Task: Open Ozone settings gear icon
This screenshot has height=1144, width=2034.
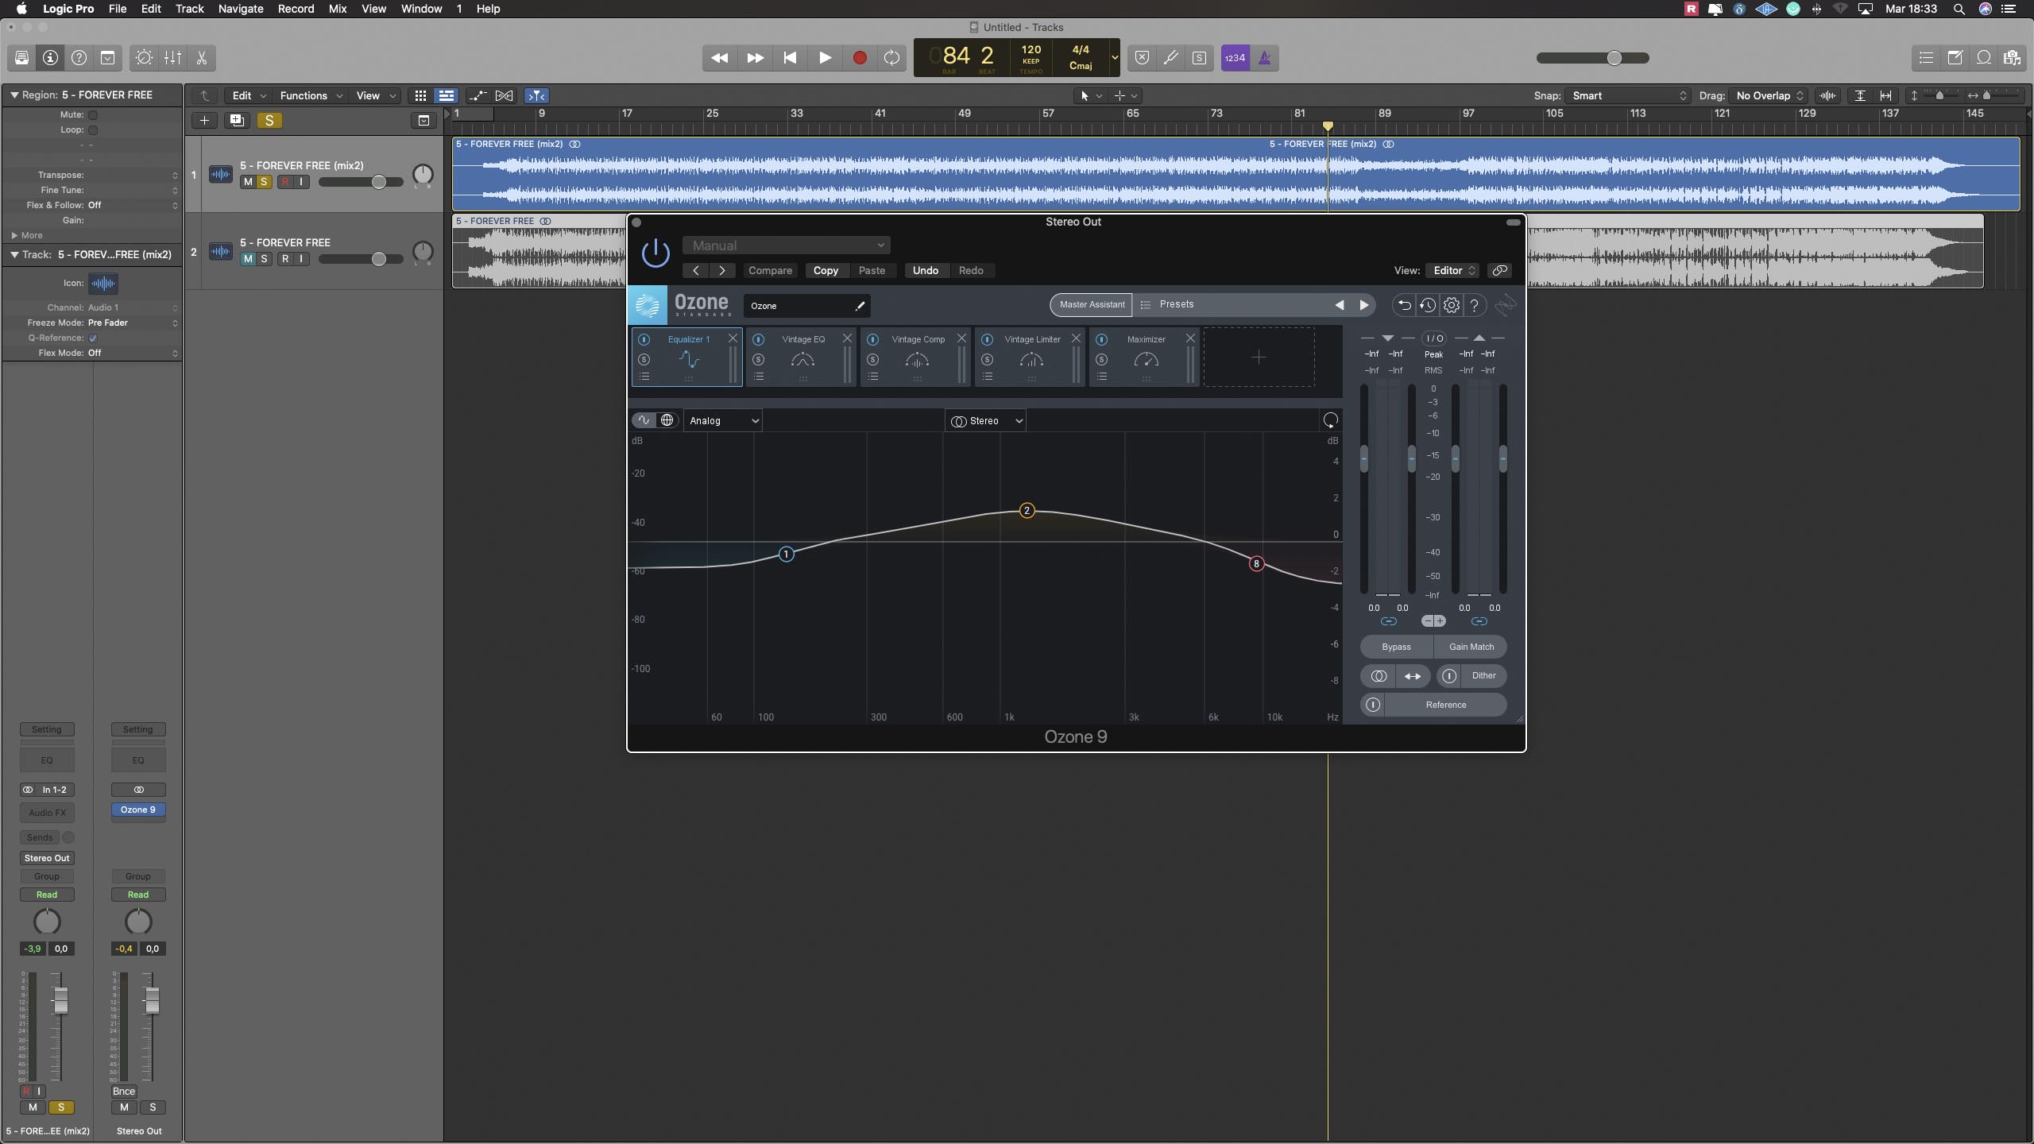Action: point(1451,305)
